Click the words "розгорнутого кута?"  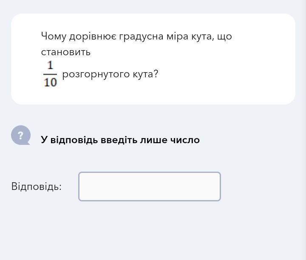click(x=110, y=74)
